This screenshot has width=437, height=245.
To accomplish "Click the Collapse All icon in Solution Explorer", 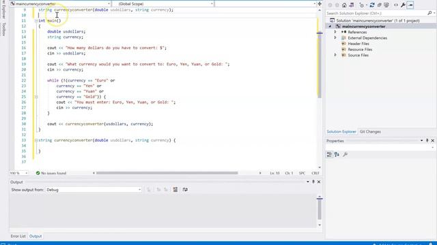I will (x=380, y=5).
